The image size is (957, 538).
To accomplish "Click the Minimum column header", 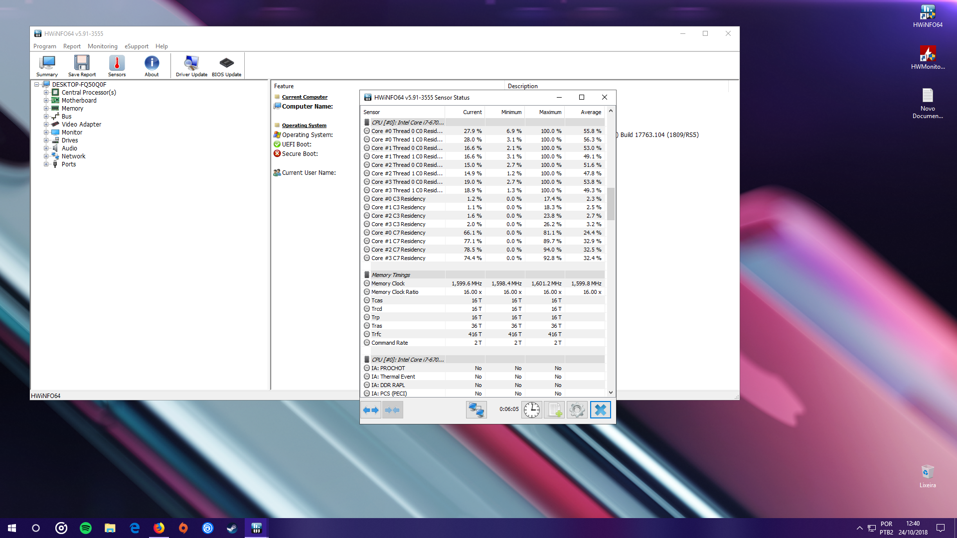I will [505, 112].
